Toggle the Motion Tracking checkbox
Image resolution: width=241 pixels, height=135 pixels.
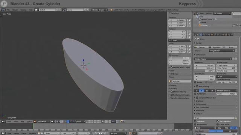pos(172,91)
